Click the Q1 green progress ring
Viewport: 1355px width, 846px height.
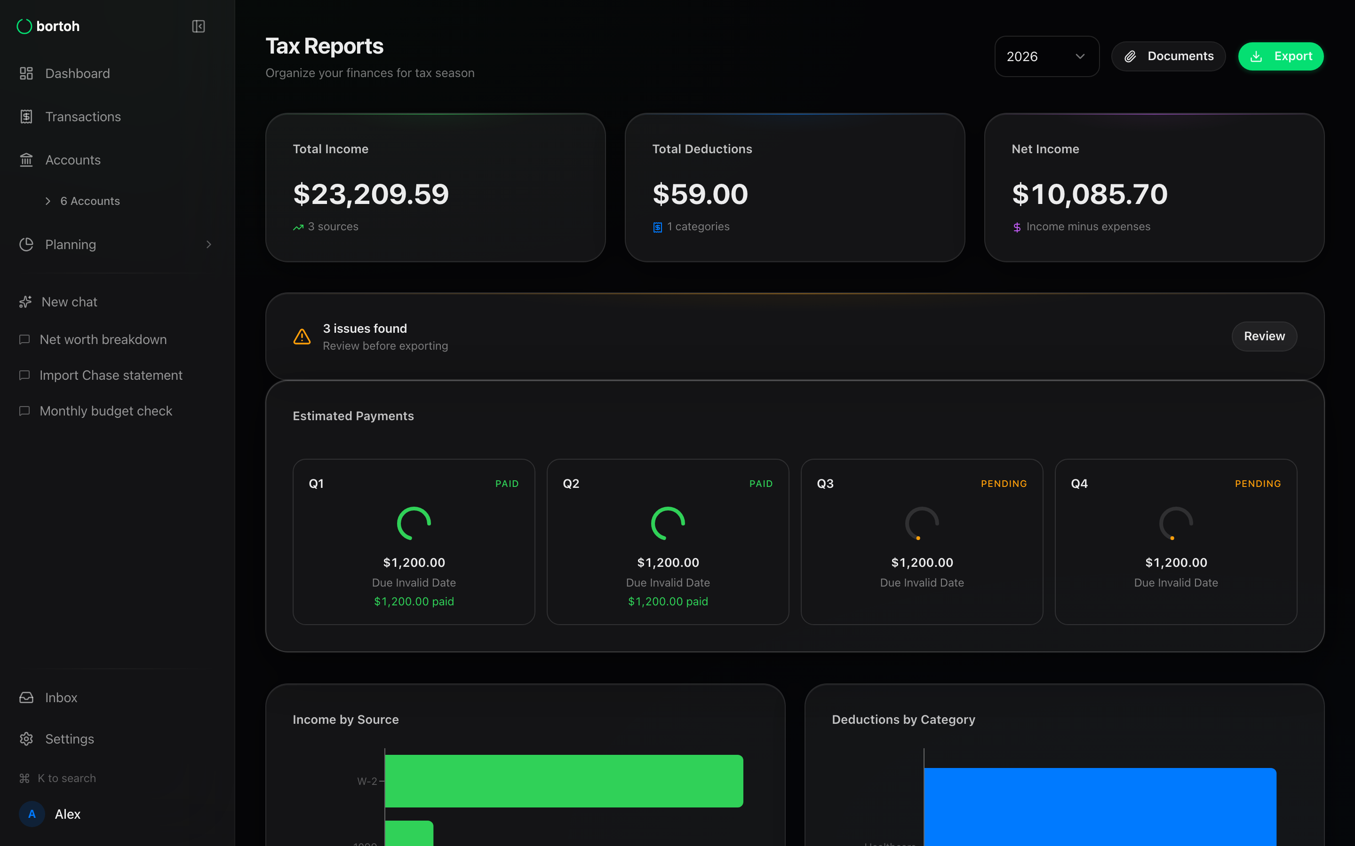tap(414, 524)
